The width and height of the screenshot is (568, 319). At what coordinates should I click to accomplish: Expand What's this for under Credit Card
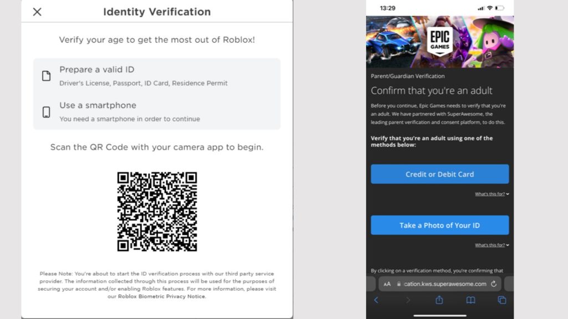click(492, 194)
